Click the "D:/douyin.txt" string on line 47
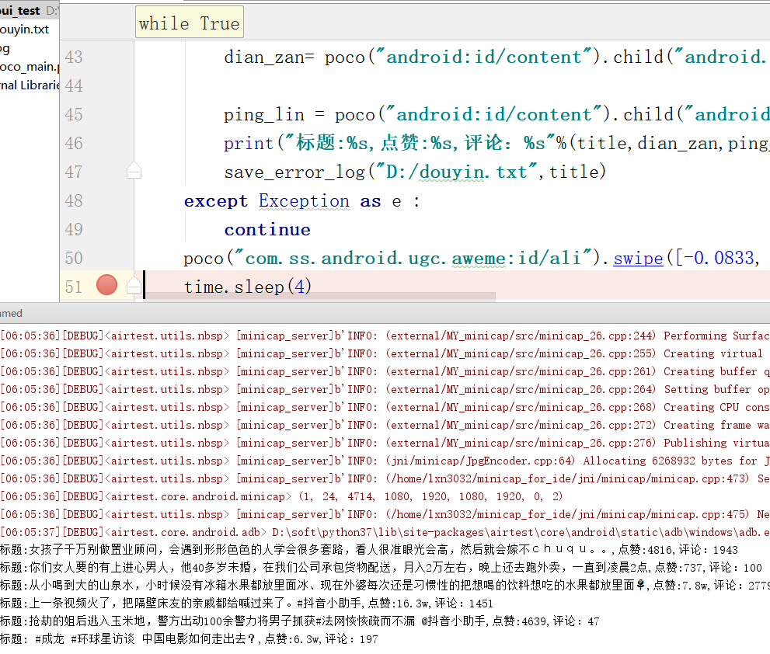The width and height of the screenshot is (770, 654). tap(455, 172)
